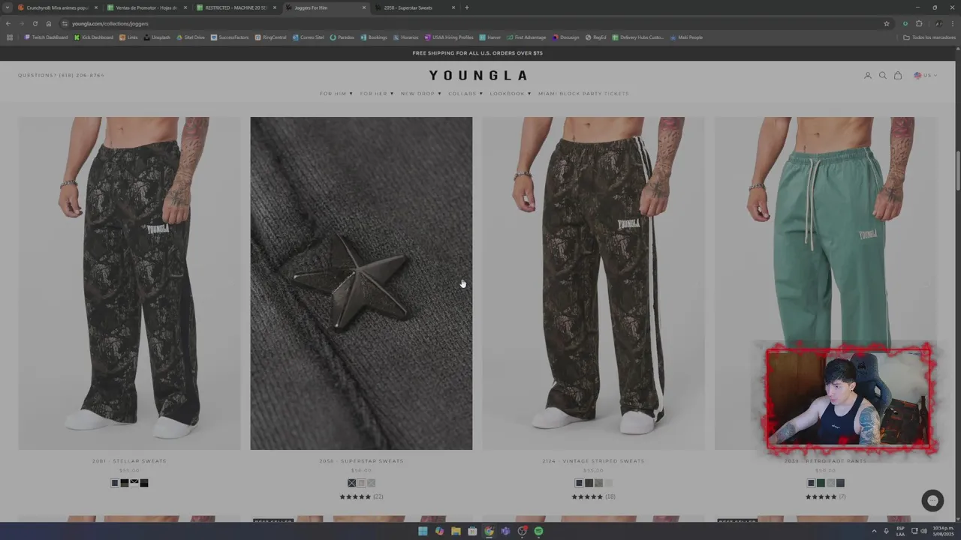This screenshot has height=540, width=961.
Task: Expand the NEW DROP menu
Action: 421,94
